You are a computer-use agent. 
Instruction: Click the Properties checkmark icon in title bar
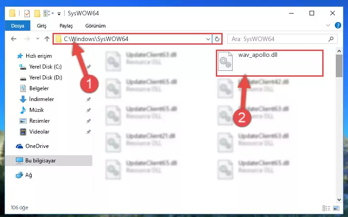click(x=27, y=14)
